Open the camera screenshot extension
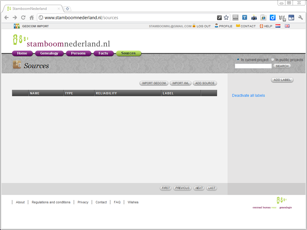The width and height of the screenshot is (307, 230). click(254, 18)
